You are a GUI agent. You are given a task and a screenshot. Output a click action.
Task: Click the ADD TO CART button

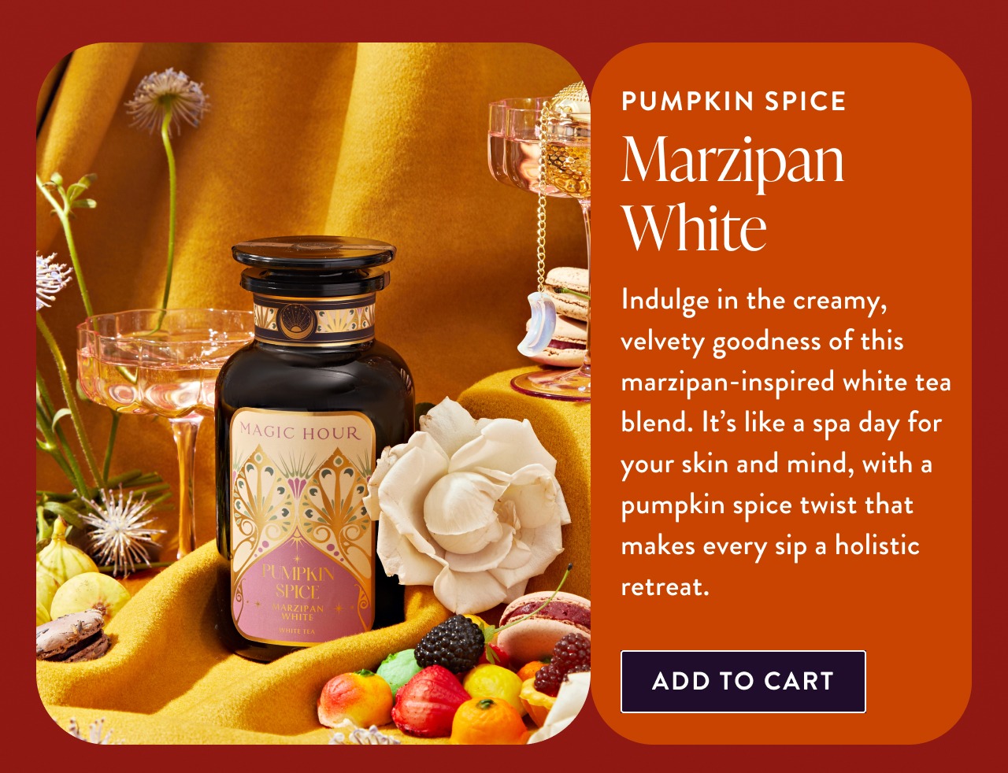pyautogui.click(x=743, y=682)
